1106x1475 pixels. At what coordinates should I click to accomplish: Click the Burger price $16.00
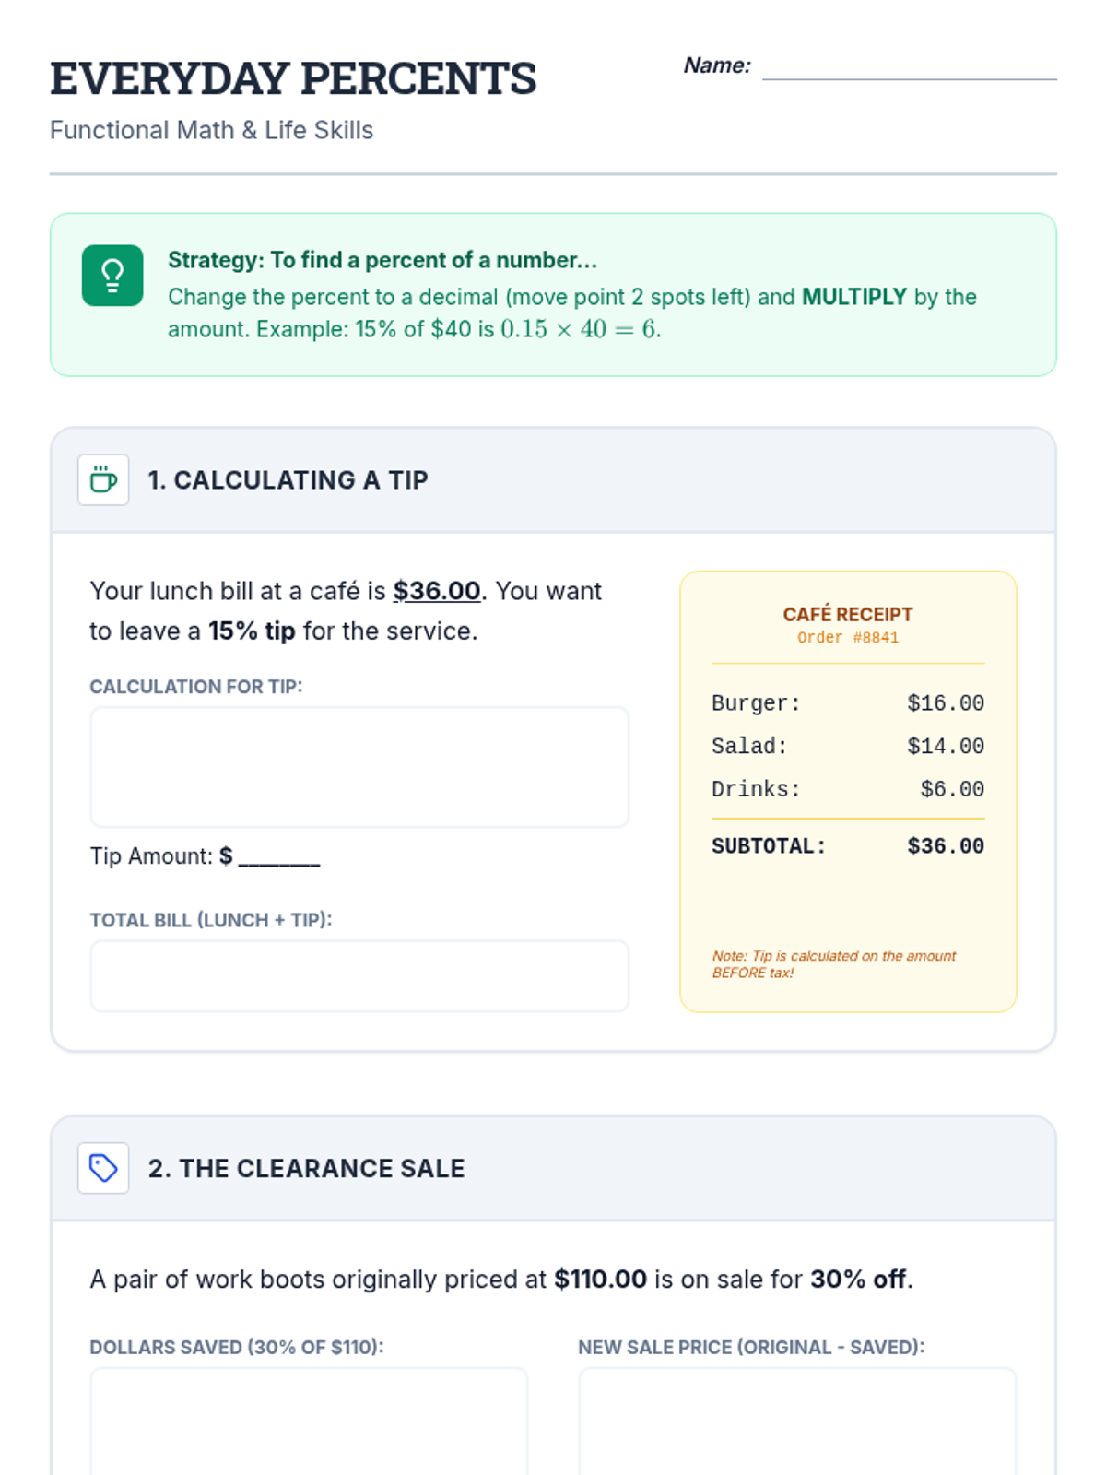tap(946, 703)
